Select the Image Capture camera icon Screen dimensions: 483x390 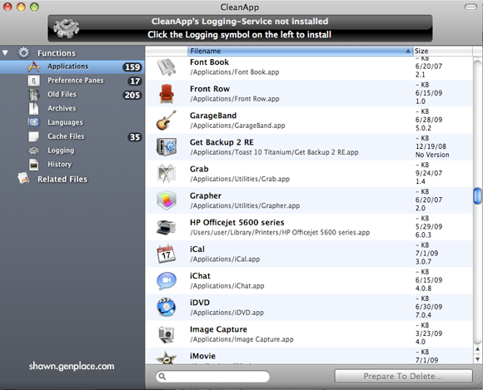pyautogui.click(x=167, y=334)
